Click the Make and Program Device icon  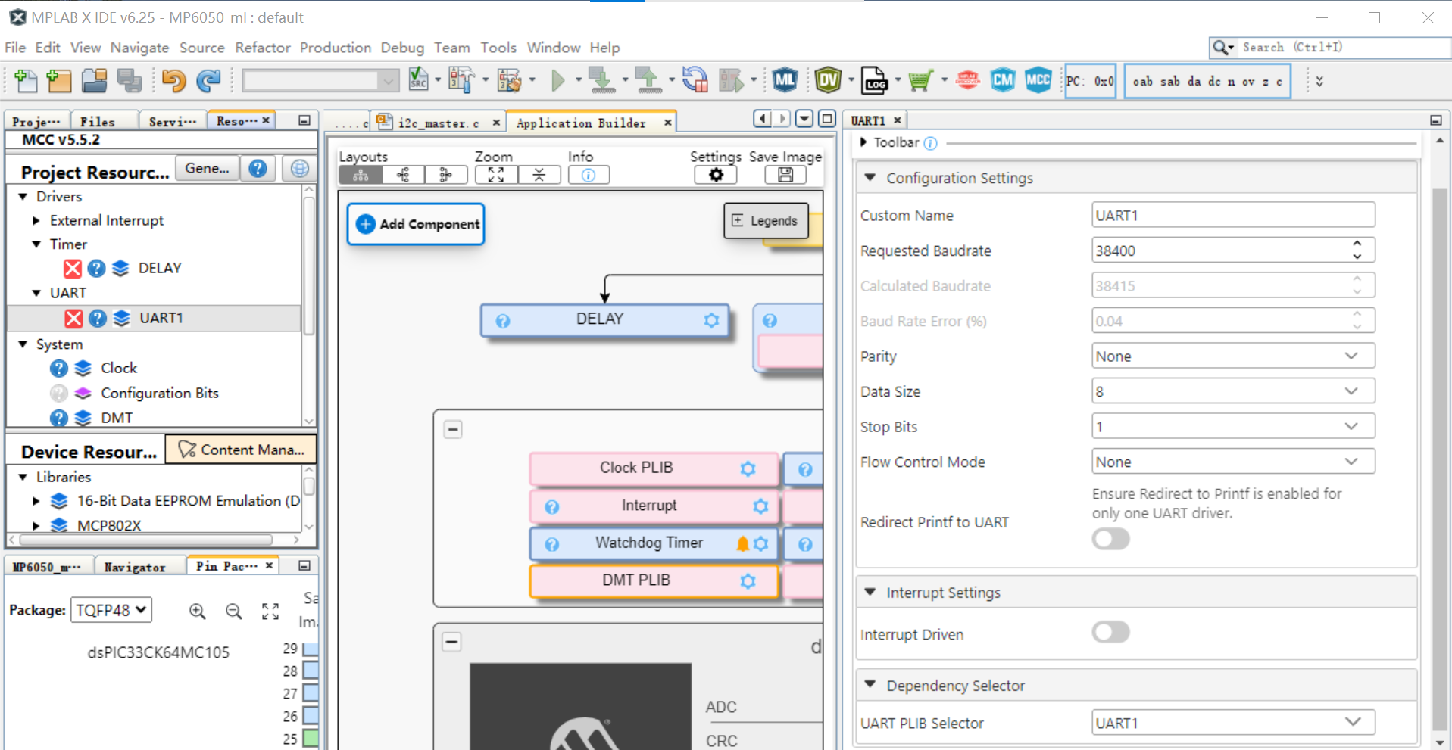(602, 79)
